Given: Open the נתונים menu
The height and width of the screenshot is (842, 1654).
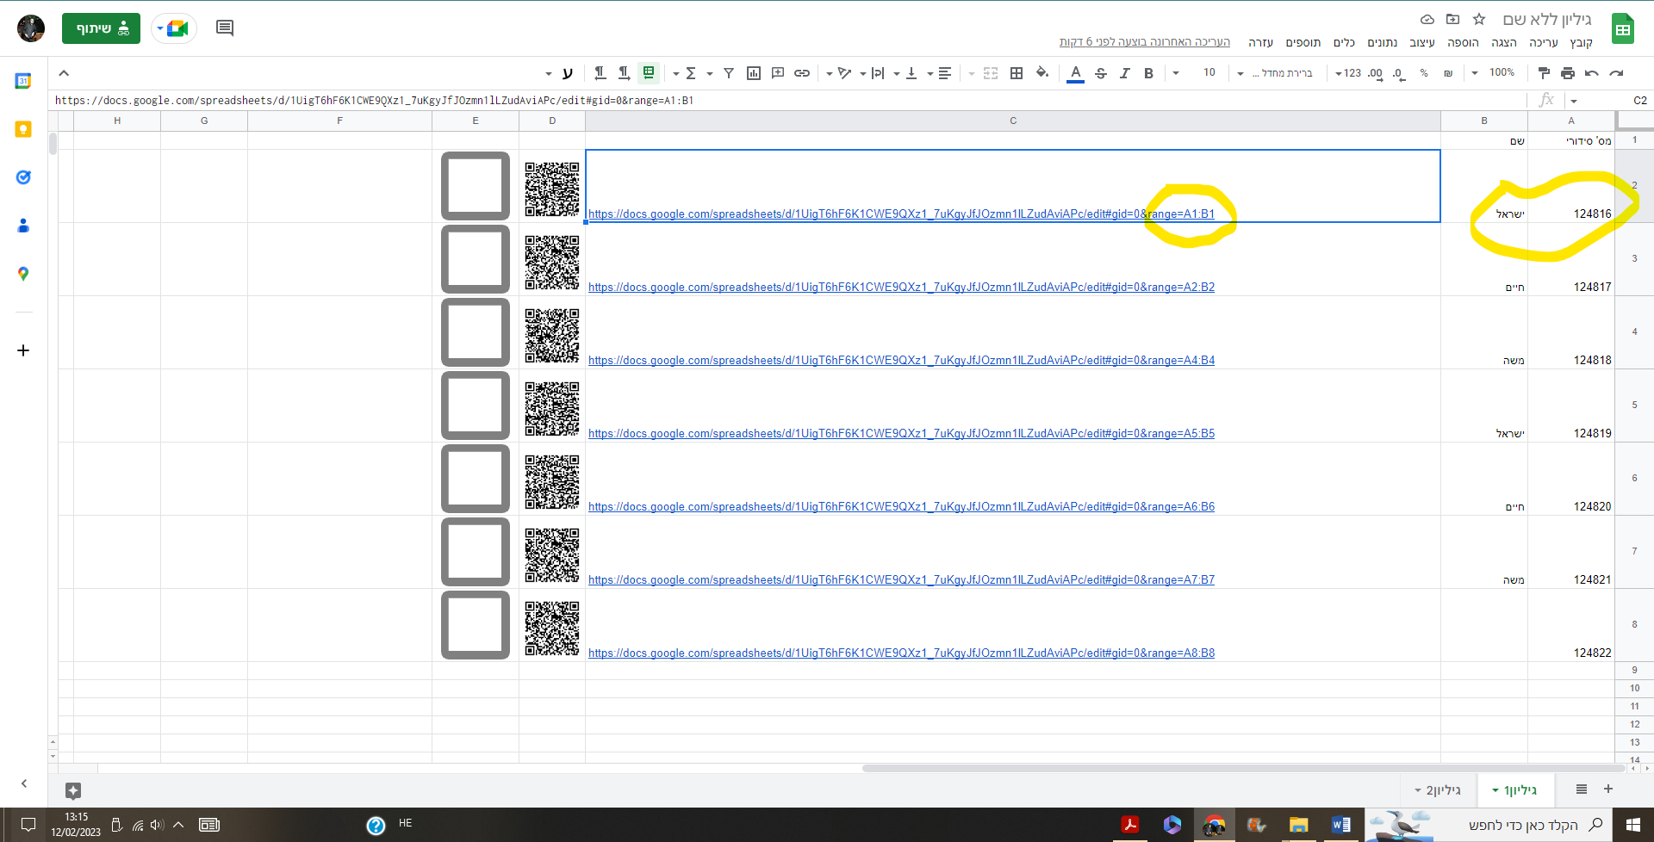Looking at the screenshot, I should (1383, 42).
